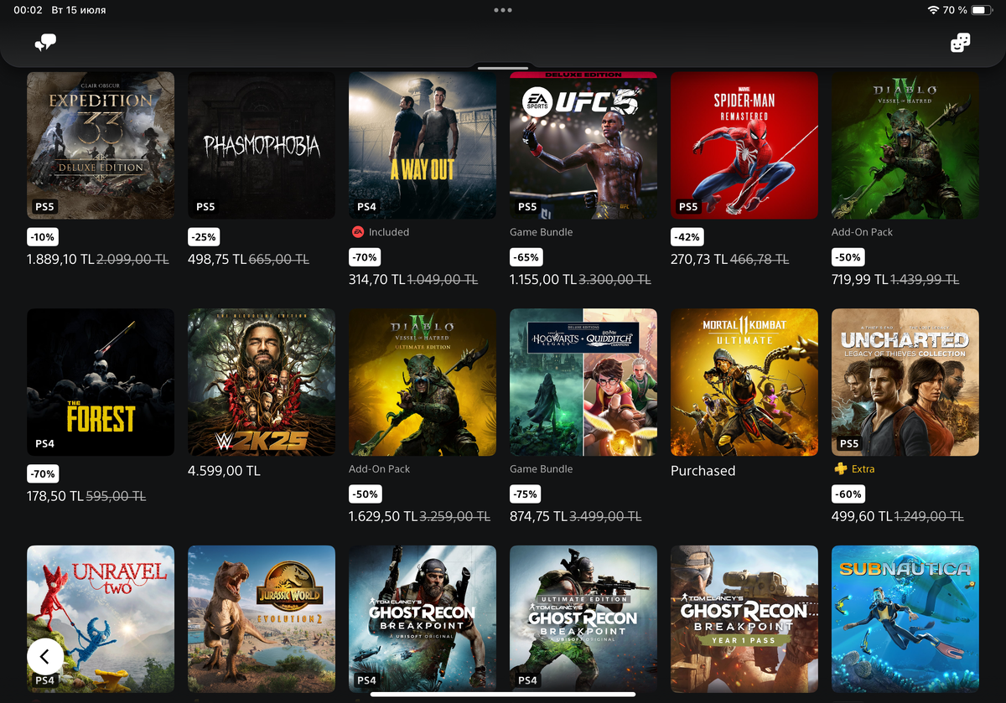
Task: Open Uncharted Legacy of Thieves cover
Action: (905, 382)
